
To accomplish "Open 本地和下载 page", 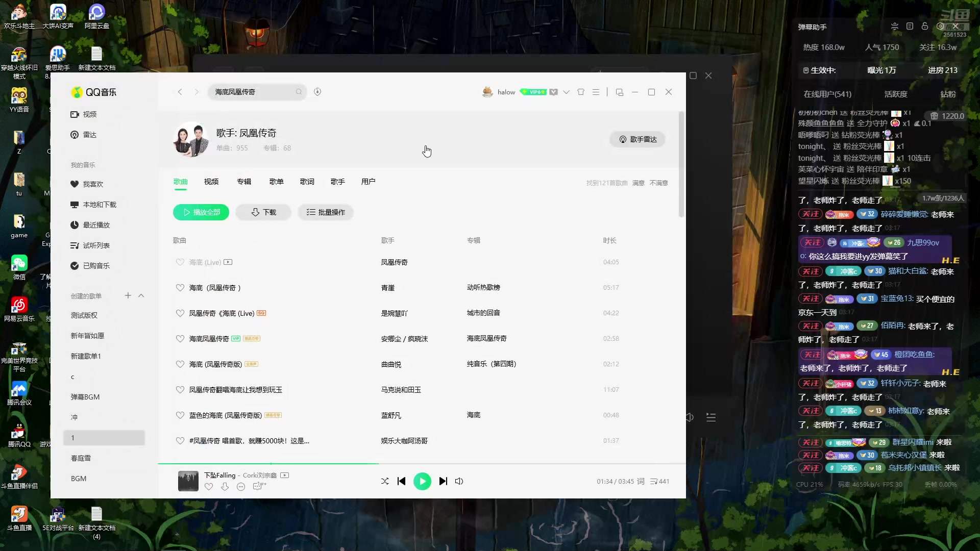I will point(93,205).
